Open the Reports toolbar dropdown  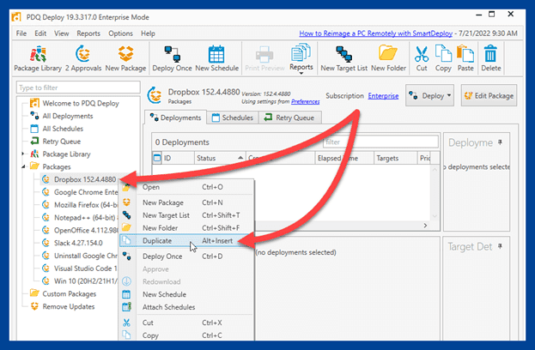point(301,58)
